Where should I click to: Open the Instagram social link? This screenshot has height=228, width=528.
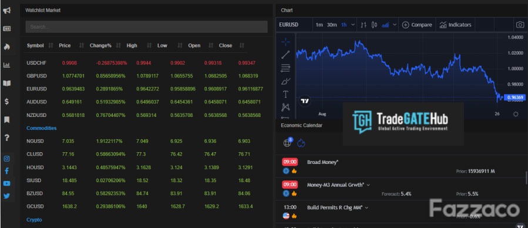coord(6,159)
